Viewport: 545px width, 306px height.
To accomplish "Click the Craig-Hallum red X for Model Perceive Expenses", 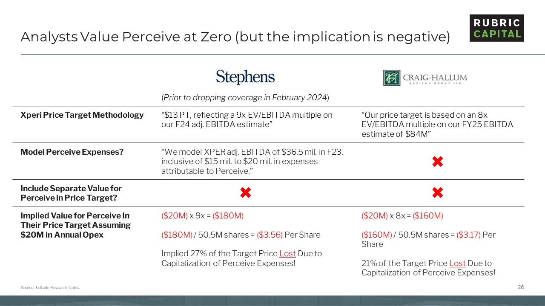I will [x=437, y=161].
